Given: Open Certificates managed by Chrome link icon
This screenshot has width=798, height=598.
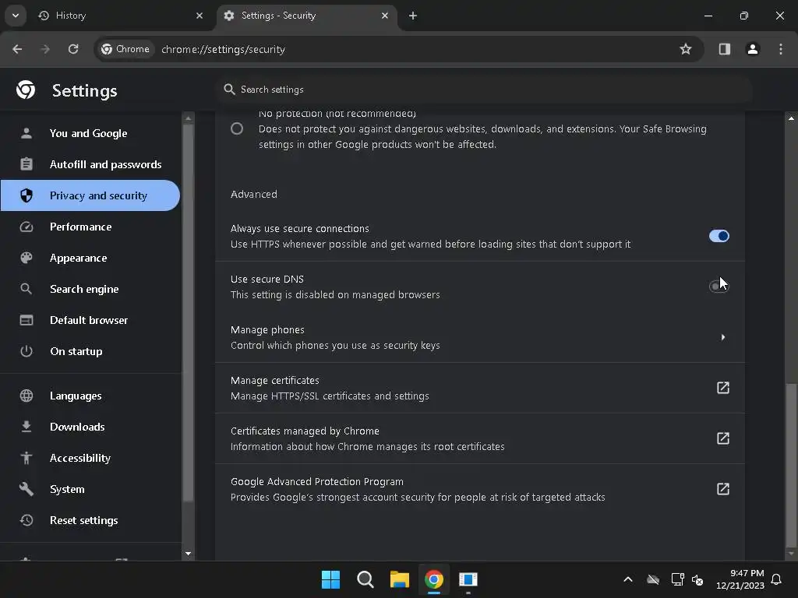Looking at the screenshot, I should [722, 438].
